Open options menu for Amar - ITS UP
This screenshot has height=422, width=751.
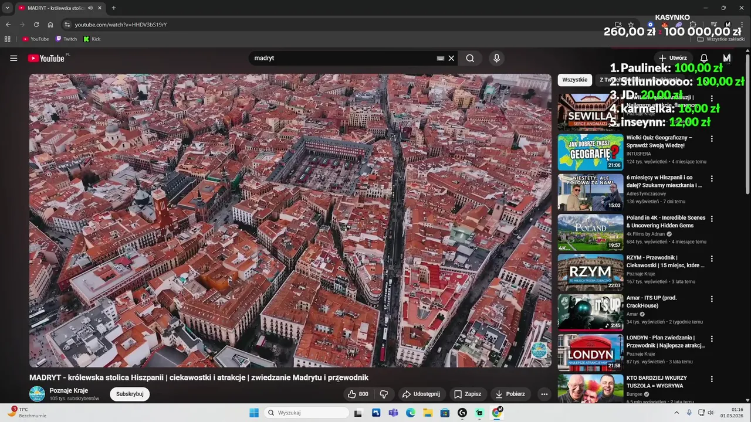(x=712, y=299)
